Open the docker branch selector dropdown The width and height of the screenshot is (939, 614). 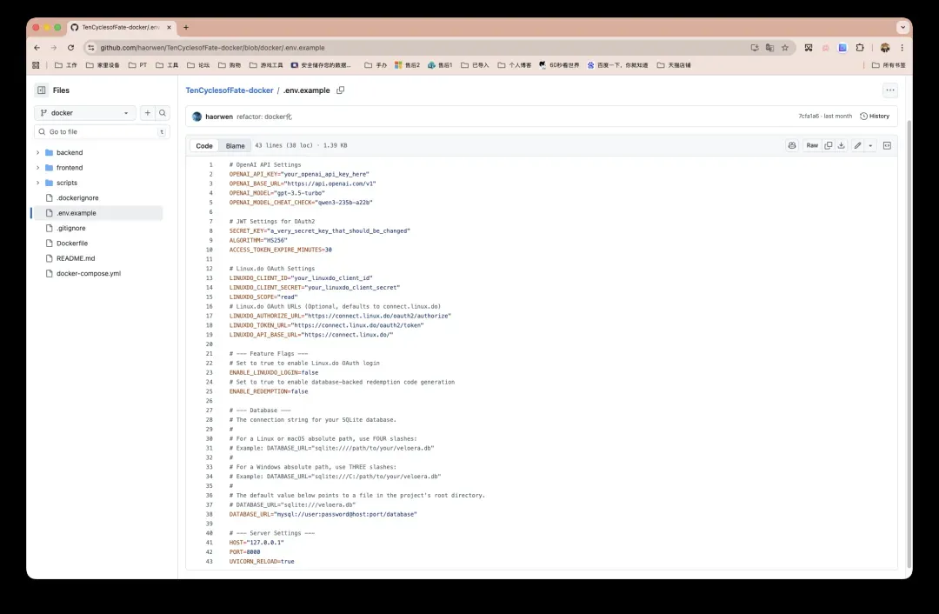pos(84,113)
